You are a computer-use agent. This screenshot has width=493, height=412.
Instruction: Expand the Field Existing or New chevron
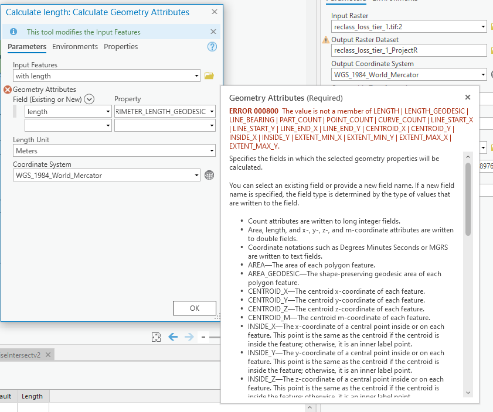coord(89,99)
